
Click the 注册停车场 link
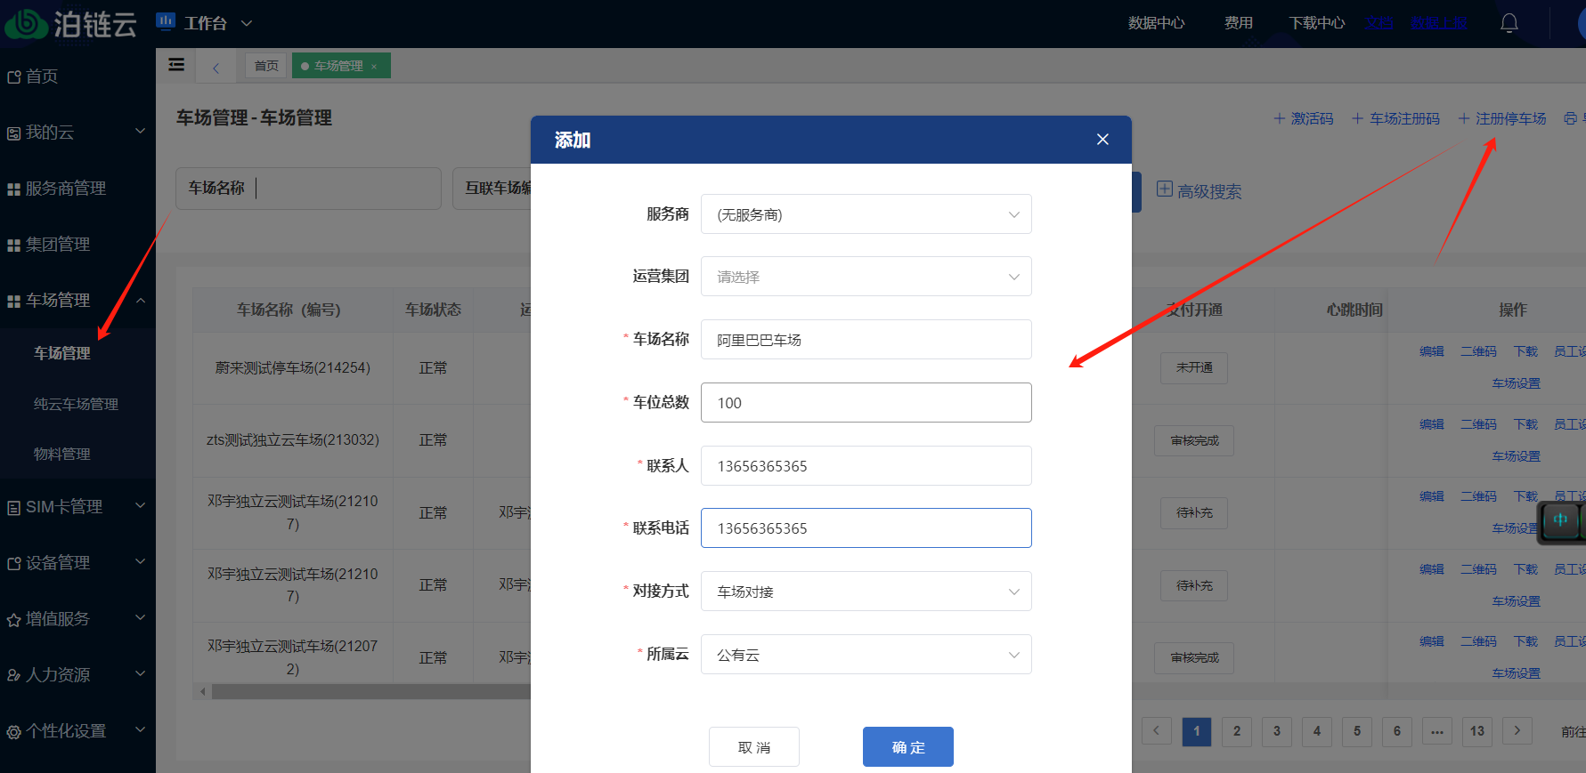click(x=1510, y=118)
